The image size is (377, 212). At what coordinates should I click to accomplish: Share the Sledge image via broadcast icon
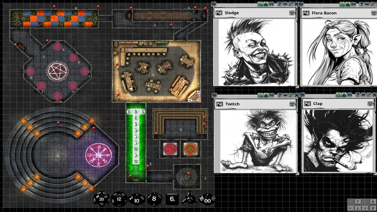pos(271,4)
